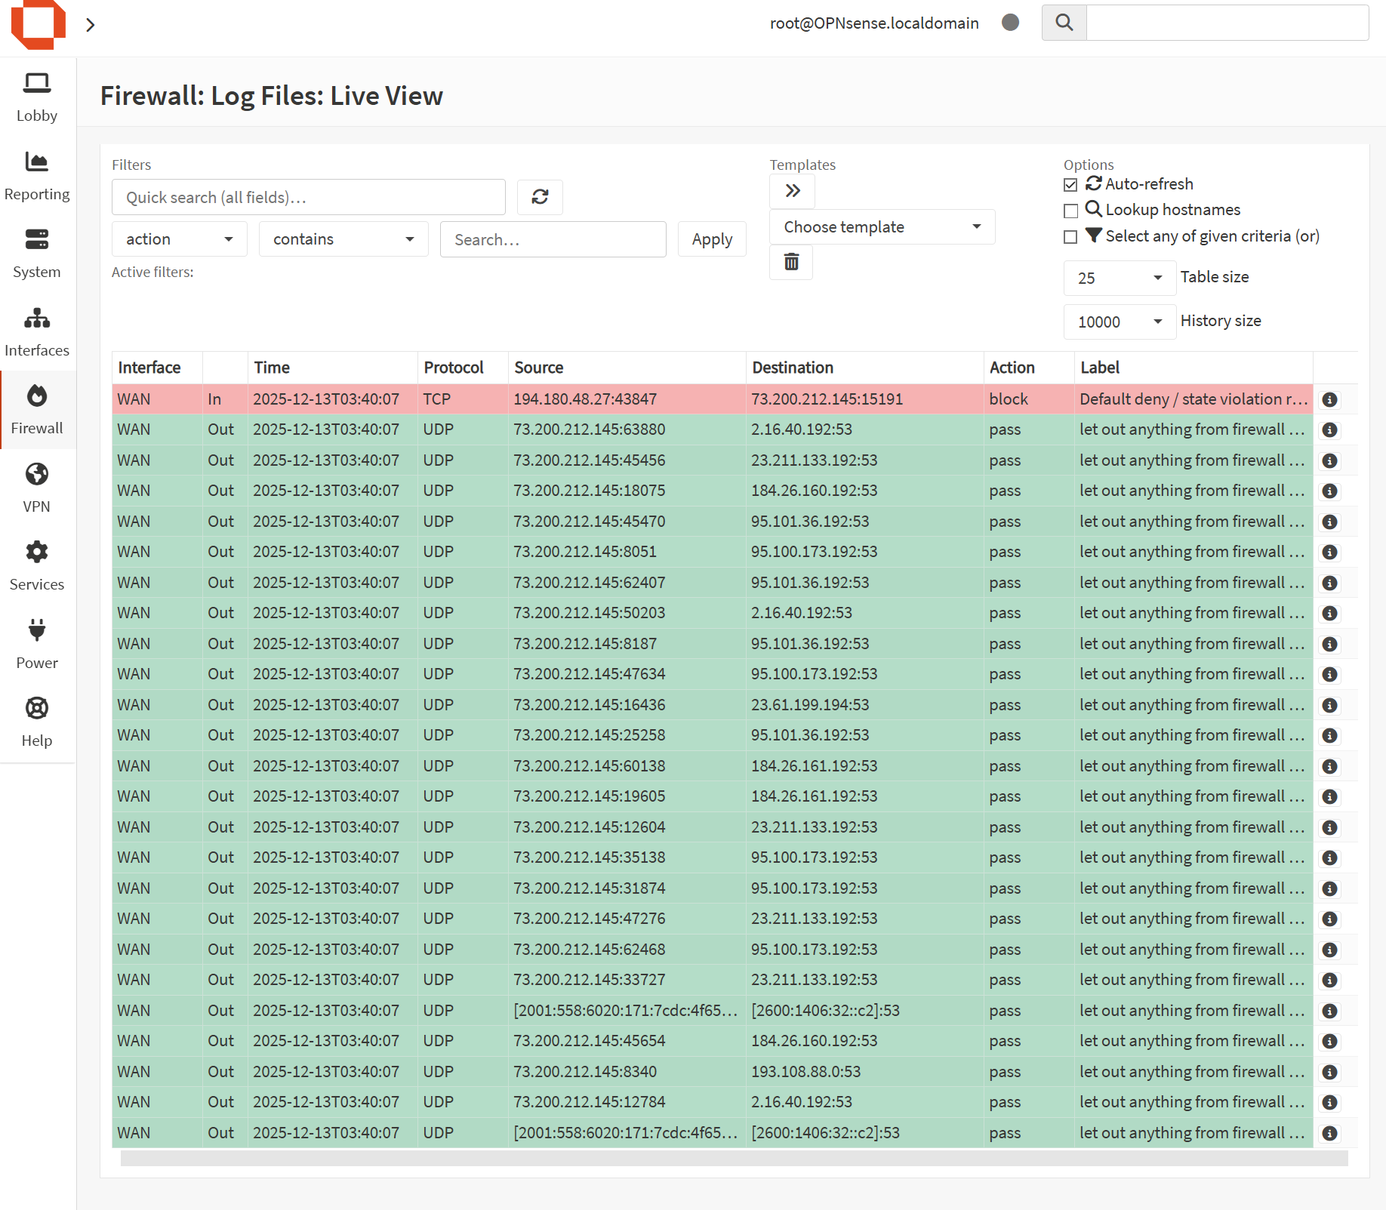1386x1210 pixels.
Task: Click the trash icon to delete template
Action: [791, 262]
